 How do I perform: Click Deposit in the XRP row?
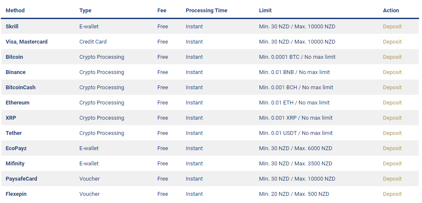(x=392, y=118)
